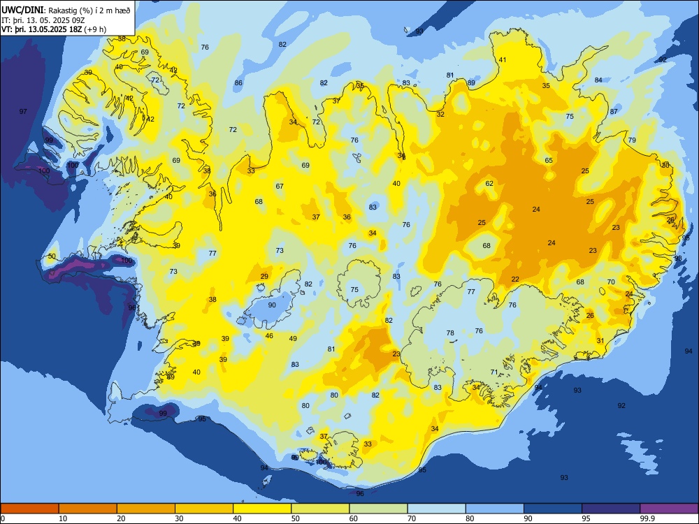Click the '62' humidity value in the northeast
This screenshot has width=699, height=524.
click(489, 183)
